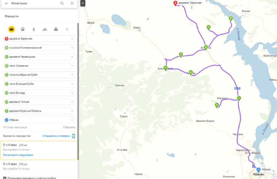This screenshot has width=277, height=179.
Task: Remove waypoint Абакан
Action: point(72,120)
